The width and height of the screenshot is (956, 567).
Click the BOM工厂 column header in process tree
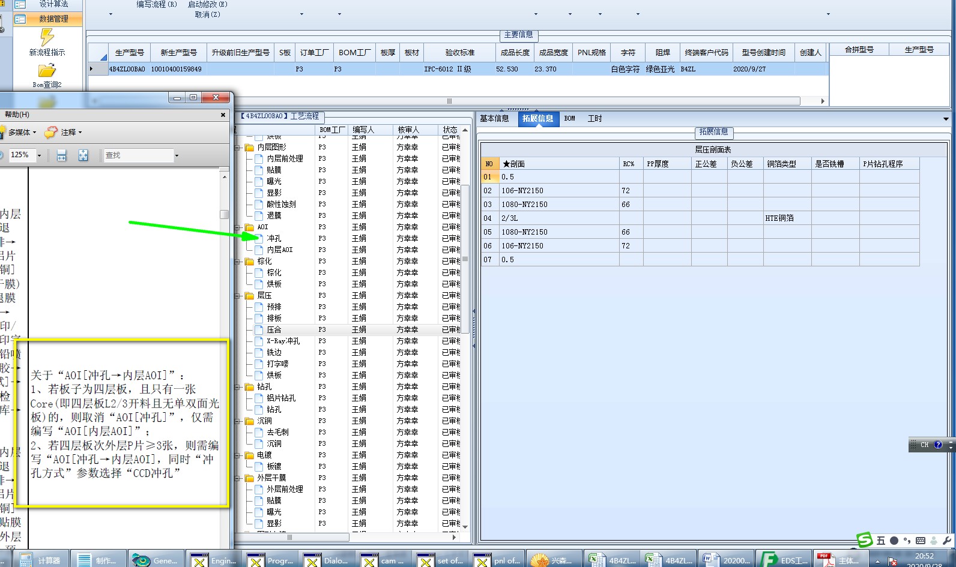click(x=332, y=130)
